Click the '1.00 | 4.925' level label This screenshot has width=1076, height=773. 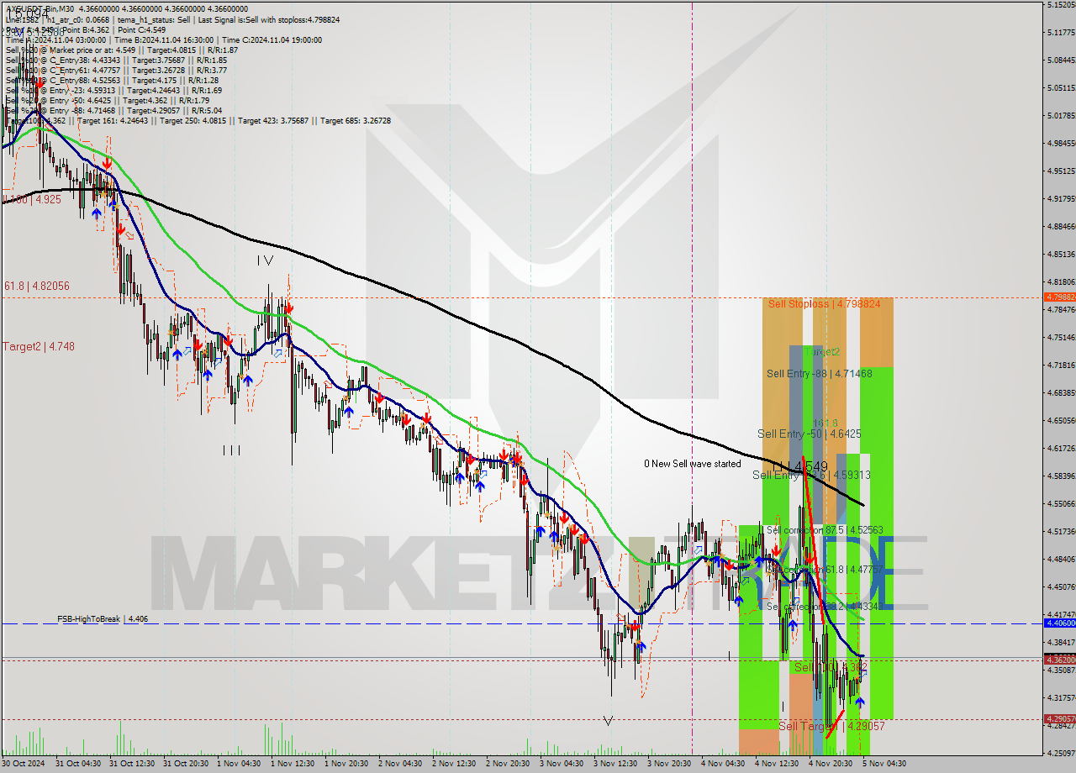pos(32,199)
